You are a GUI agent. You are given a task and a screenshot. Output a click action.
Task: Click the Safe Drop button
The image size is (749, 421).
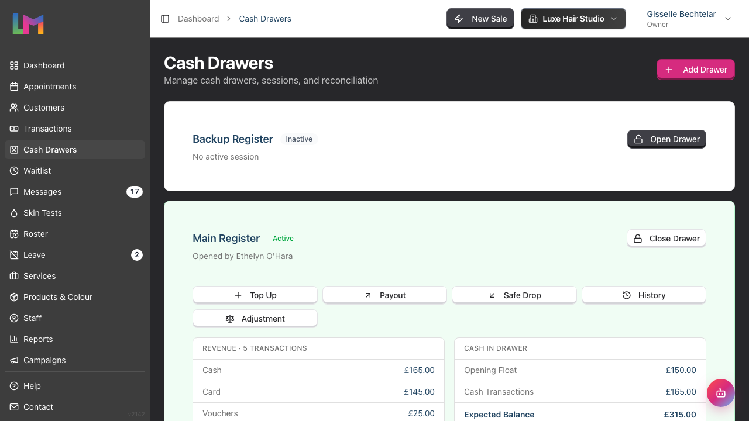tap(514, 295)
